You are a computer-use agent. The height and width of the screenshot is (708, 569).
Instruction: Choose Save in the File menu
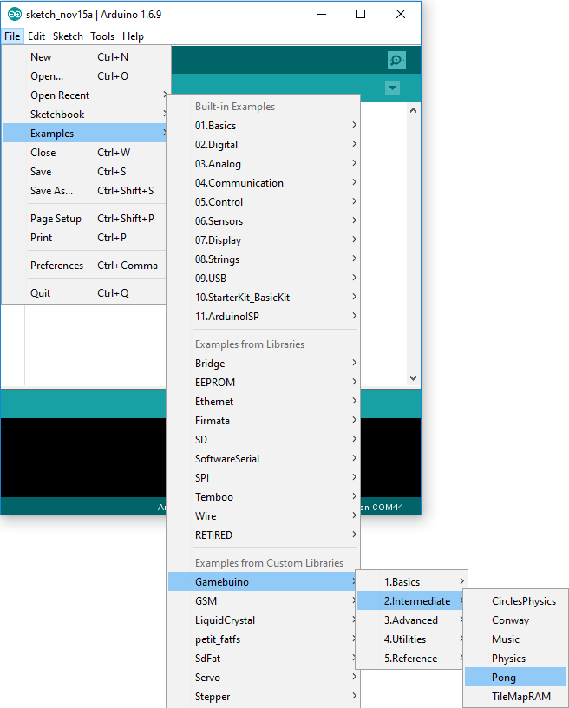pos(85,172)
